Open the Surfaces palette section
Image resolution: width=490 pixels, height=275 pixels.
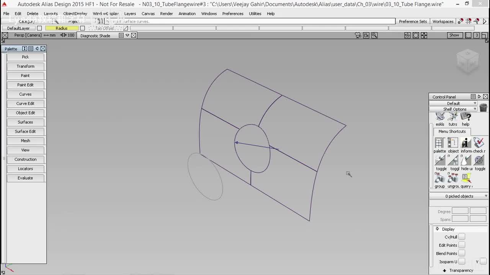[x=25, y=122]
